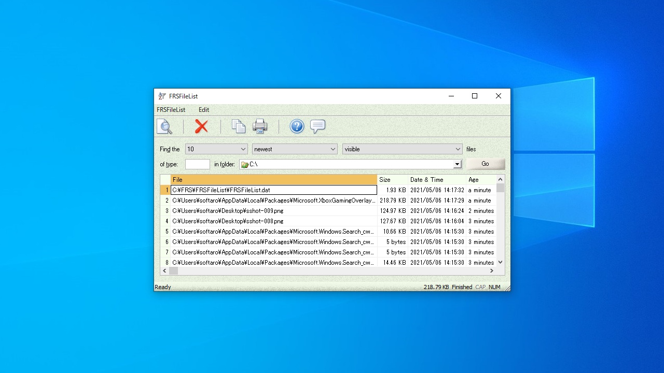Expand the folder path C:\ combo box

click(457, 164)
